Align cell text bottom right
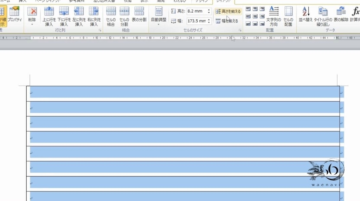Screen dimensions: 360x201 [x=262, y=24]
